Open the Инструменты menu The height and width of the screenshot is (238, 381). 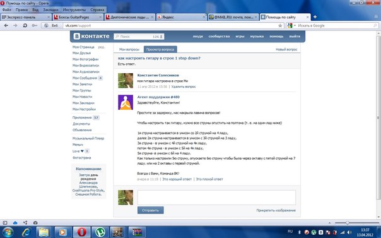74,9
